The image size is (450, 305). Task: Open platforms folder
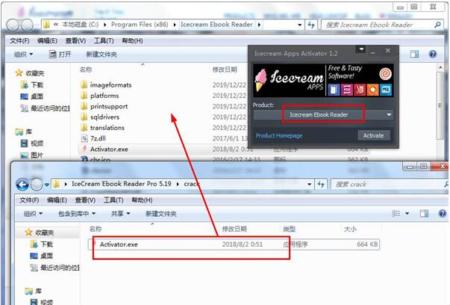tap(104, 96)
